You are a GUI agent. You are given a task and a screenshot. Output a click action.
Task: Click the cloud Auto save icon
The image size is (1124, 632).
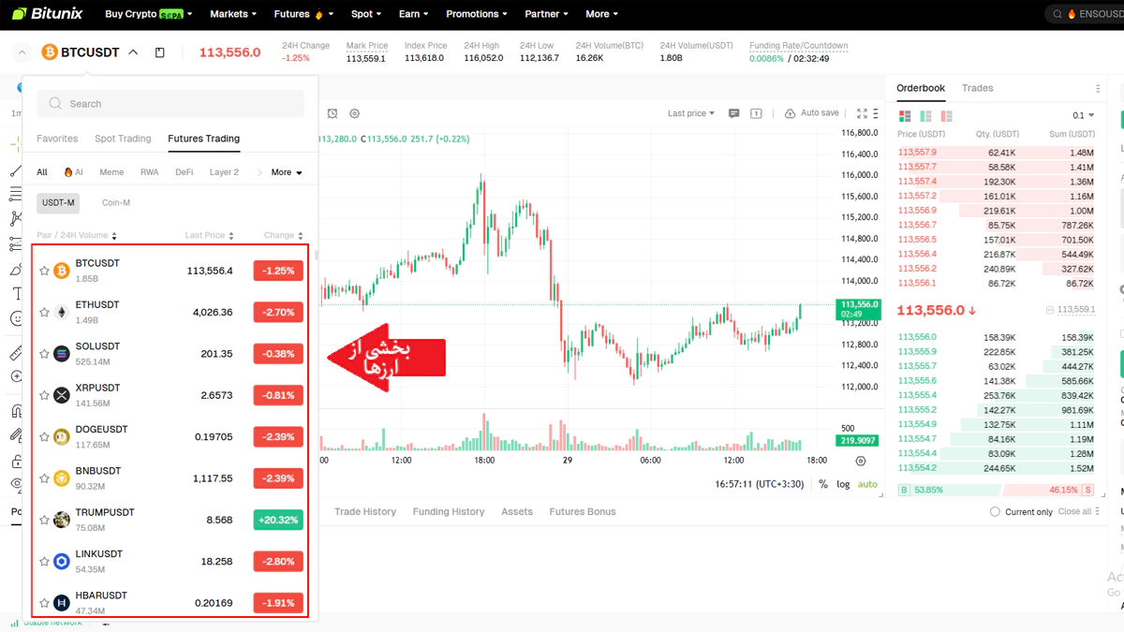[x=790, y=113]
